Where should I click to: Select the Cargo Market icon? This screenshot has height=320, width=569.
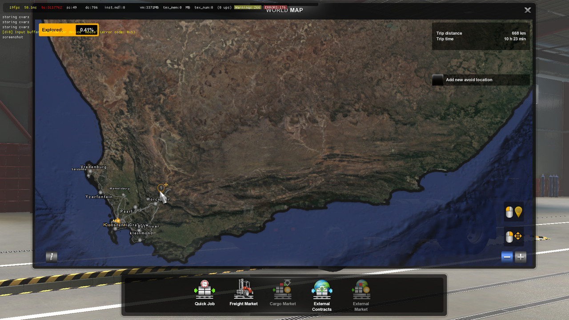coord(283,292)
